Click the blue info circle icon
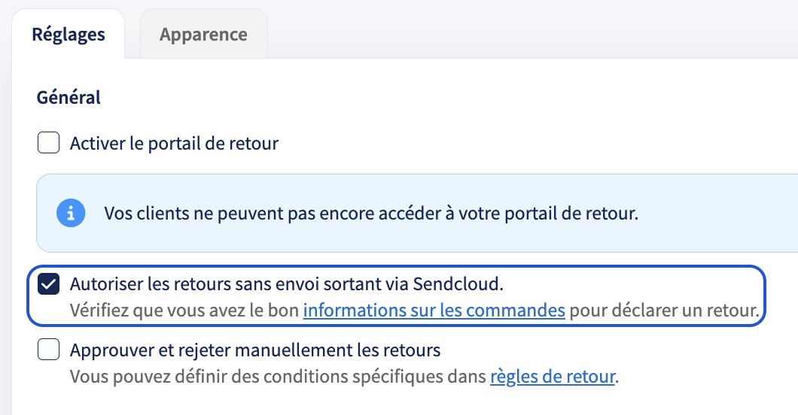 [x=71, y=213]
